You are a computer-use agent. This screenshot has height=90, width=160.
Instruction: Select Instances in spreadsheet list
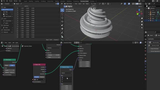(x=7, y=32)
